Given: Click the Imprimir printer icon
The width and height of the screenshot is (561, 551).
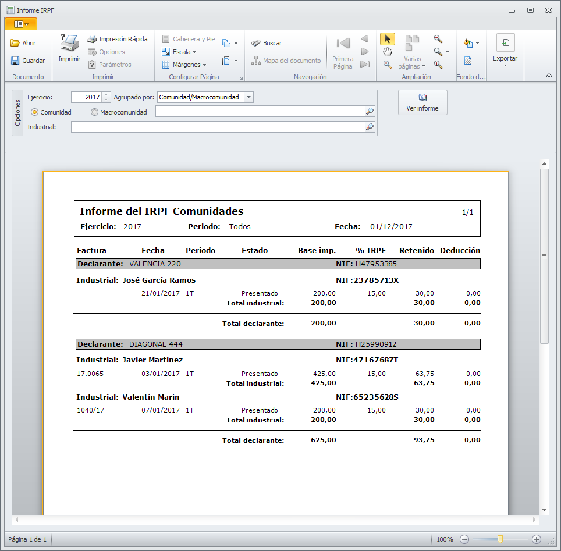Looking at the screenshot, I should [x=69, y=44].
